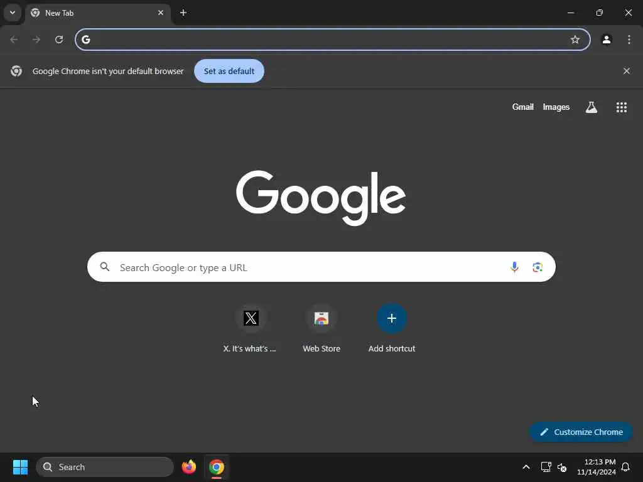Open the Windows Start menu
The image size is (643, 482).
pos(20,467)
